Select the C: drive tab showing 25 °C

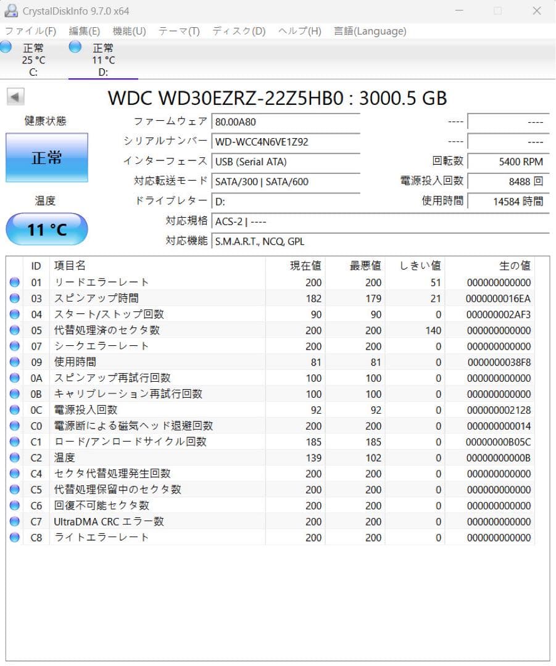pyautogui.click(x=33, y=59)
